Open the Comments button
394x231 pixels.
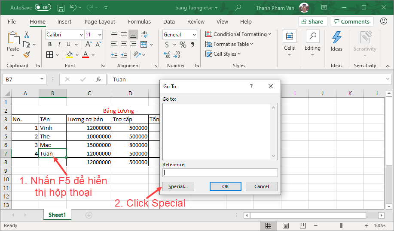pyautogui.click(x=352, y=21)
